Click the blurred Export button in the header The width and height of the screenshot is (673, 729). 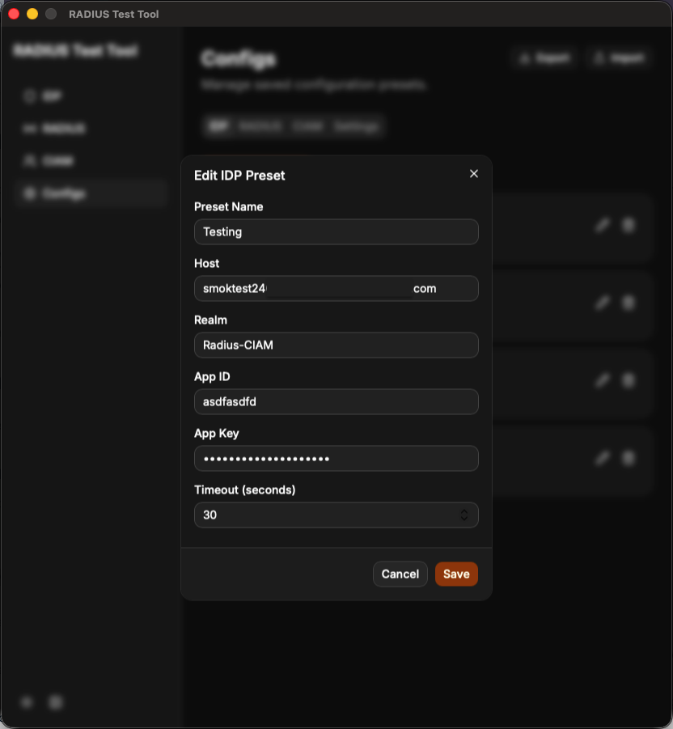(x=544, y=58)
